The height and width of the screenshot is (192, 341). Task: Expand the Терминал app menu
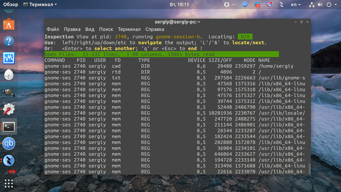click(40, 5)
